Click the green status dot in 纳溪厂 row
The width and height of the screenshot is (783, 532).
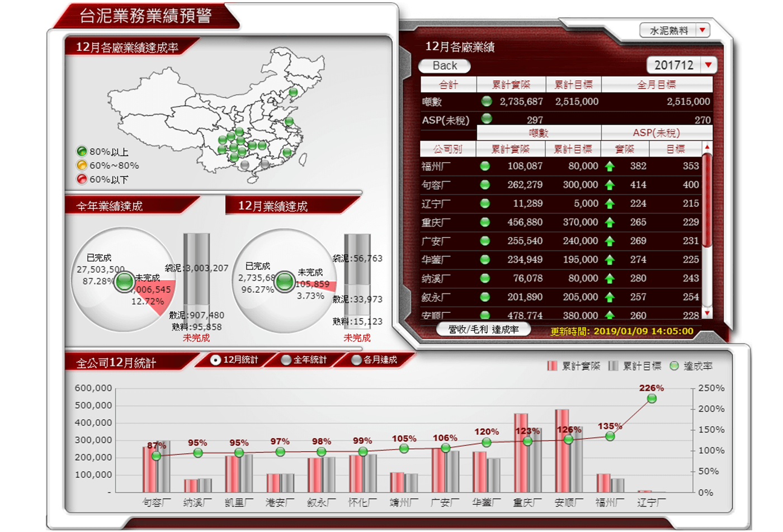(x=485, y=278)
